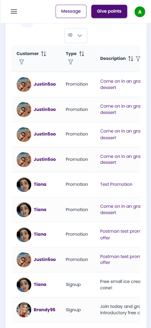The image size is (151, 328).
Task: Sort table by Customer column
Action: click(x=43, y=54)
